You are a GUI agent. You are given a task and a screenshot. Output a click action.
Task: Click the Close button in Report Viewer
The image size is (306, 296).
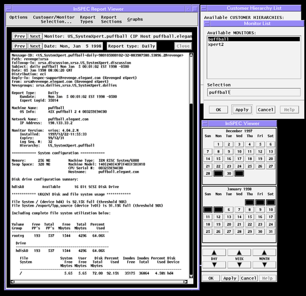(x=183, y=46)
